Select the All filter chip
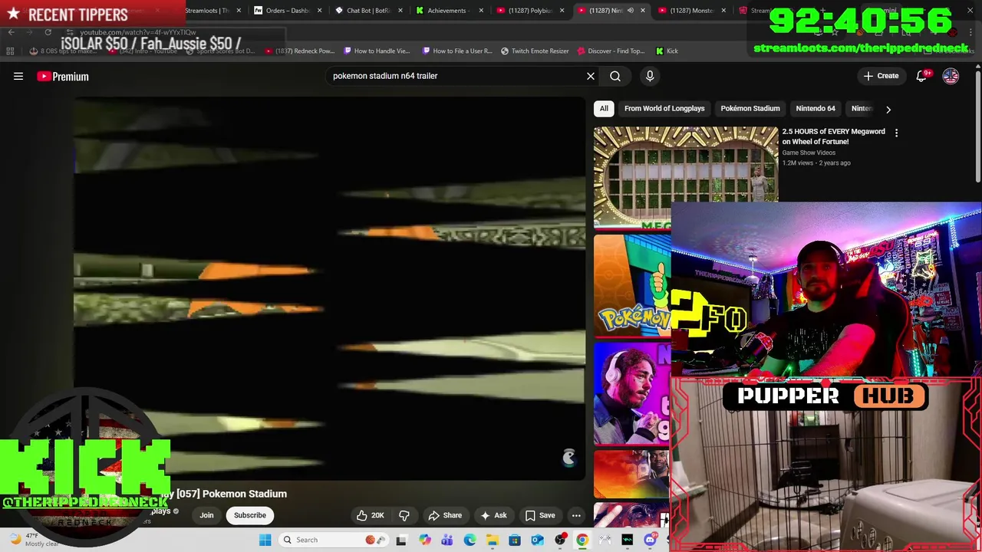982x552 pixels. [x=604, y=108]
